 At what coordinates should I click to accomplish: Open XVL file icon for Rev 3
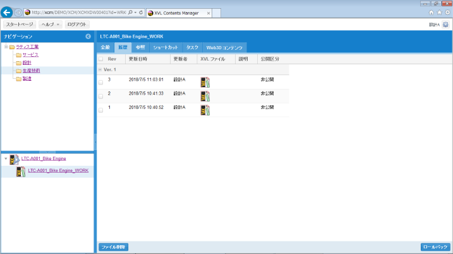pyautogui.click(x=205, y=81)
